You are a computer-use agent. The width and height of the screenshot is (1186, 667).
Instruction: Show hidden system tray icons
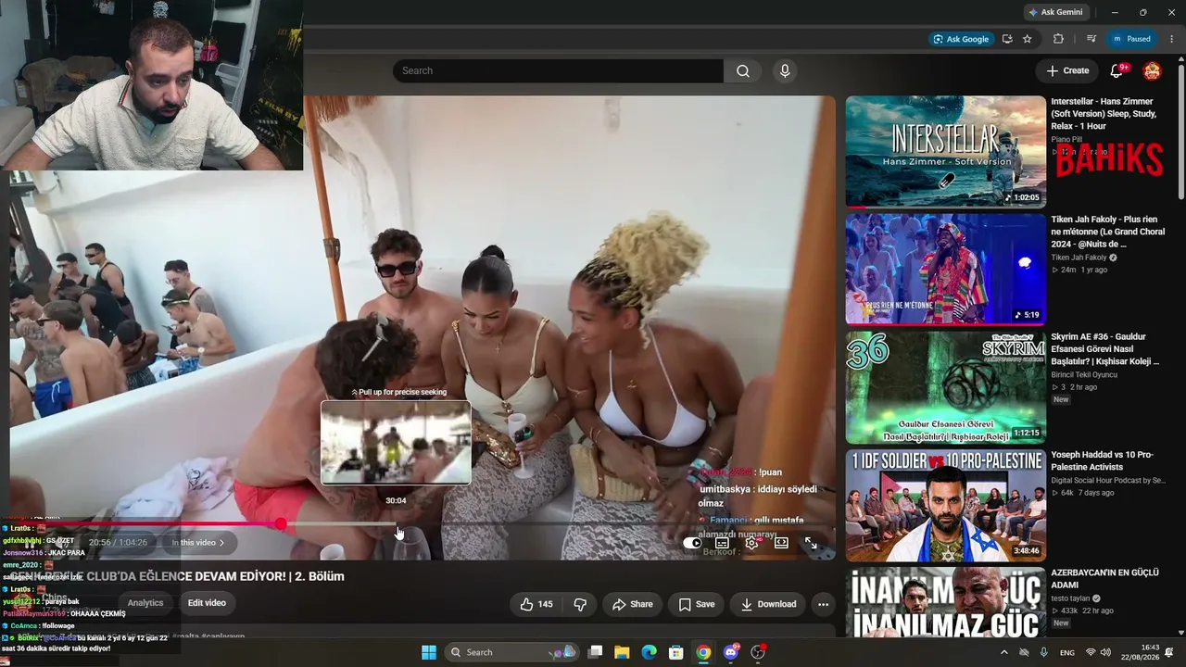1003,652
